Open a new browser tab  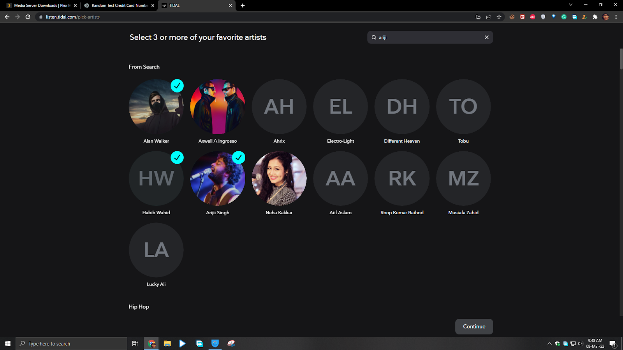click(243, 5)
